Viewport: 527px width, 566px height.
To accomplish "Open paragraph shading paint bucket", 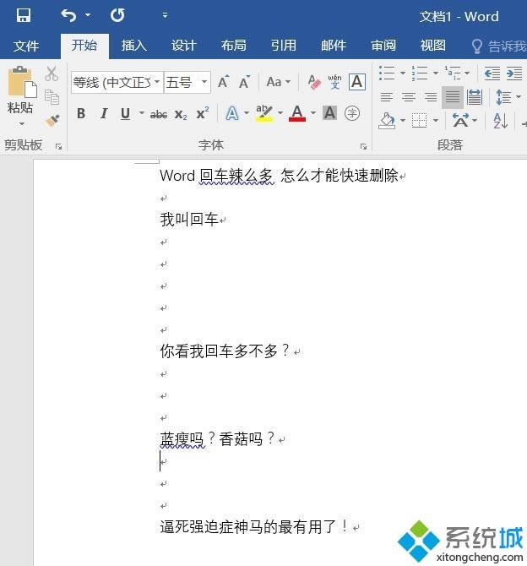I will click(387, 121).
